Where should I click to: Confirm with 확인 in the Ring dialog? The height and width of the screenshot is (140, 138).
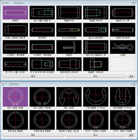33,135
